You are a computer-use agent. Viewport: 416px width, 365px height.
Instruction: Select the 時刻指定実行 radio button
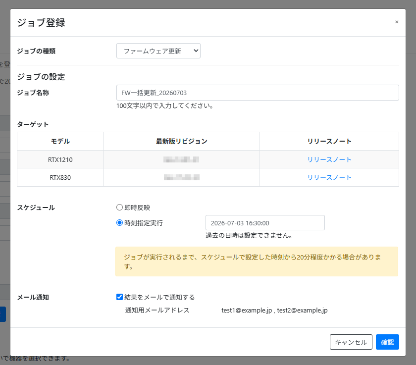[119, 222]
